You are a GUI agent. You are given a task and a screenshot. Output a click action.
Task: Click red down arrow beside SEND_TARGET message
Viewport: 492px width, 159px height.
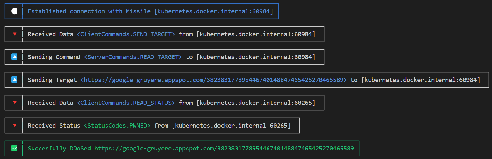[x=14, y=34]
